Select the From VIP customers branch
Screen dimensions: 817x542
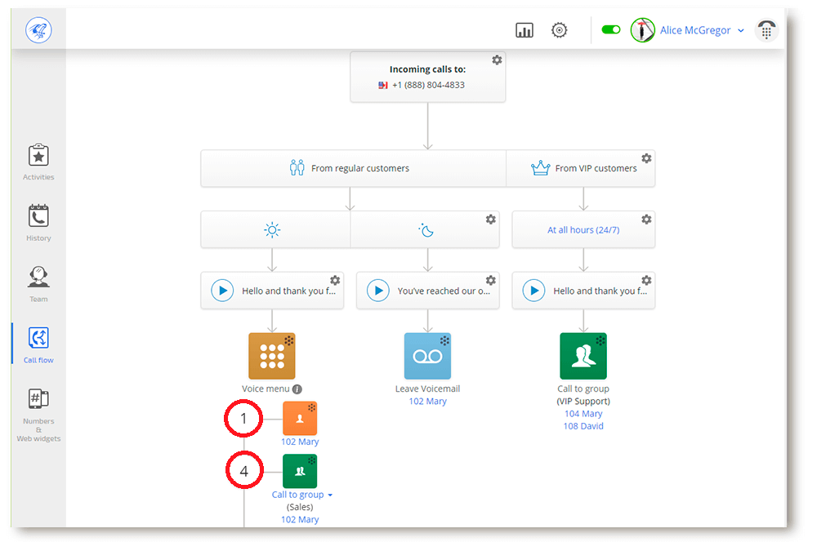(580, 168)
